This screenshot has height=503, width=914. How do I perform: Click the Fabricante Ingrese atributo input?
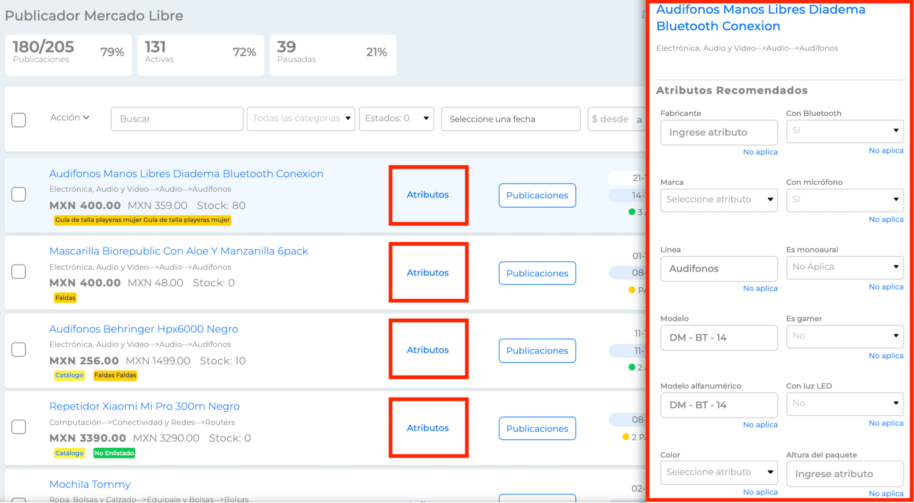719,132
